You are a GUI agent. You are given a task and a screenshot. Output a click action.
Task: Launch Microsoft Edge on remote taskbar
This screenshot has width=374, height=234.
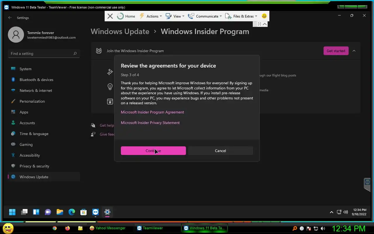72,212
